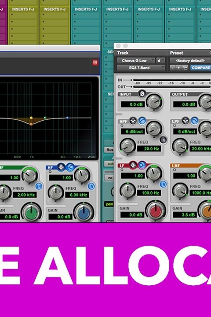Screen dimensions: 211x317
Task: Click the HPF frequency 20.0 Hz field
Action: (151, 149)
